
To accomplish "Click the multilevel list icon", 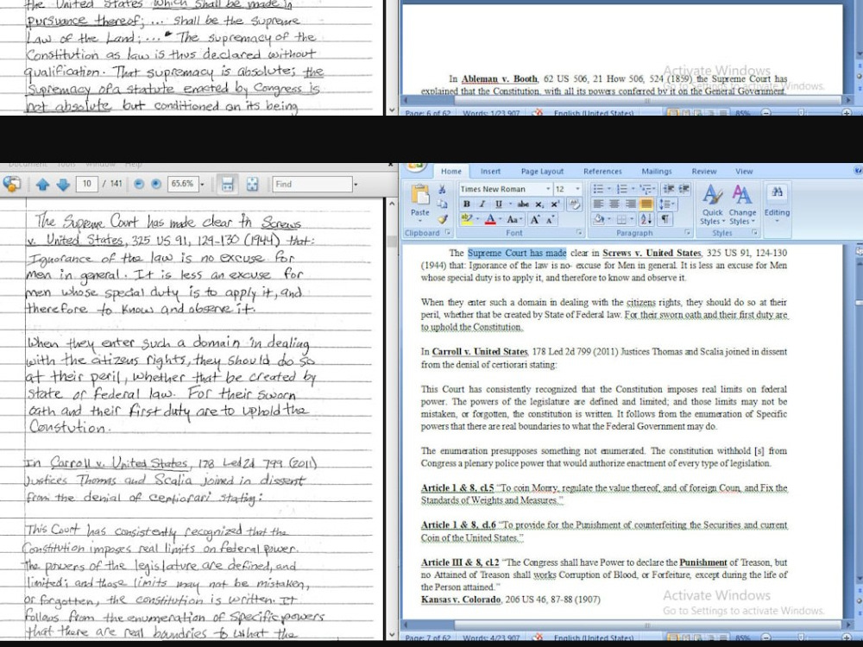I will tap(645, 189).
